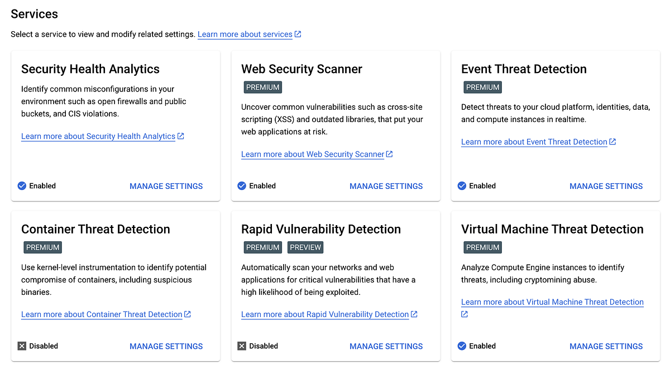Image resolution: width=670 pixels, height=370 pixels.
Task: Click the PREVIEW badge on Rapid Vulnerability Detection
Action: (x=305, y=247)
